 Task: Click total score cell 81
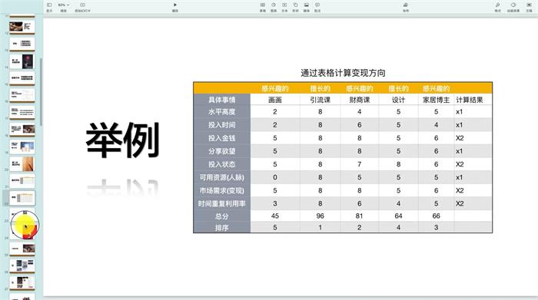pos(359,216)
